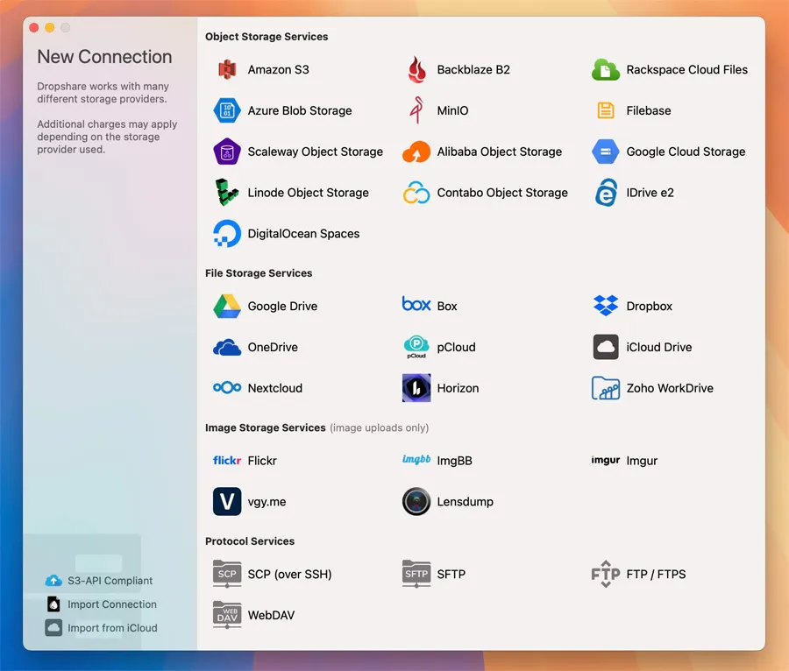Viewport: 789px width, 671px height.
Task: Choose the Azure Blob Storage icon
Action: click(x=227, y=111)
